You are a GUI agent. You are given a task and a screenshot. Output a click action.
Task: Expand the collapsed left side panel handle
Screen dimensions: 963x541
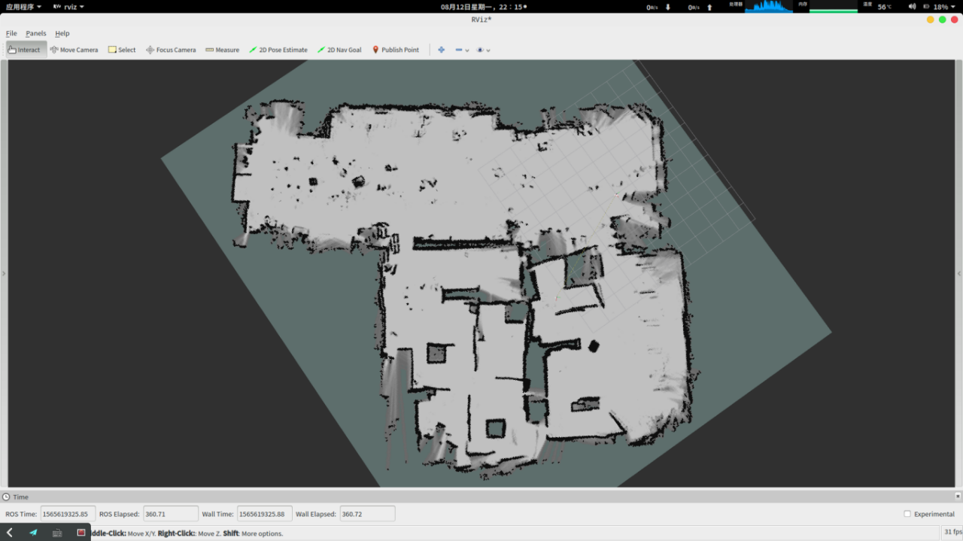point(3,274)
